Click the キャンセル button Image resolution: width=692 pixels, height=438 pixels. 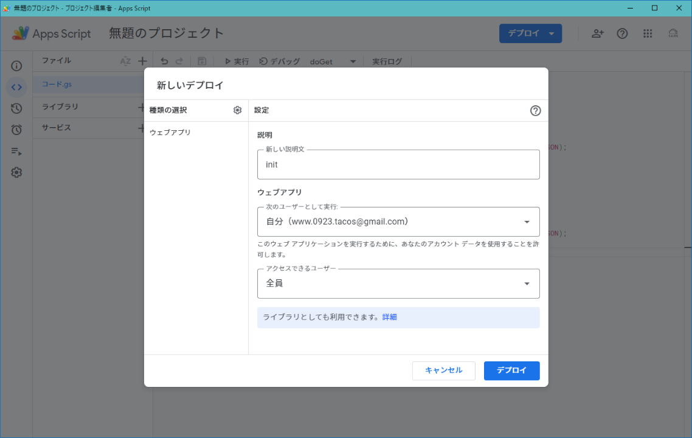(x=443, y=370)
